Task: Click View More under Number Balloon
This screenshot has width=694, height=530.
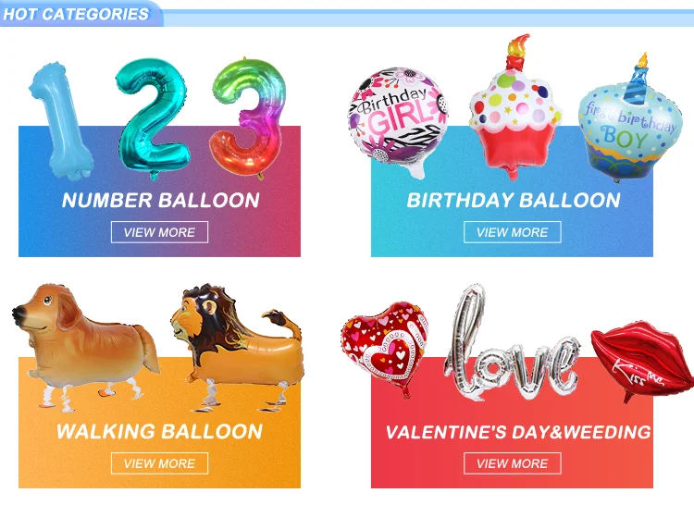Action: (159, 232)
